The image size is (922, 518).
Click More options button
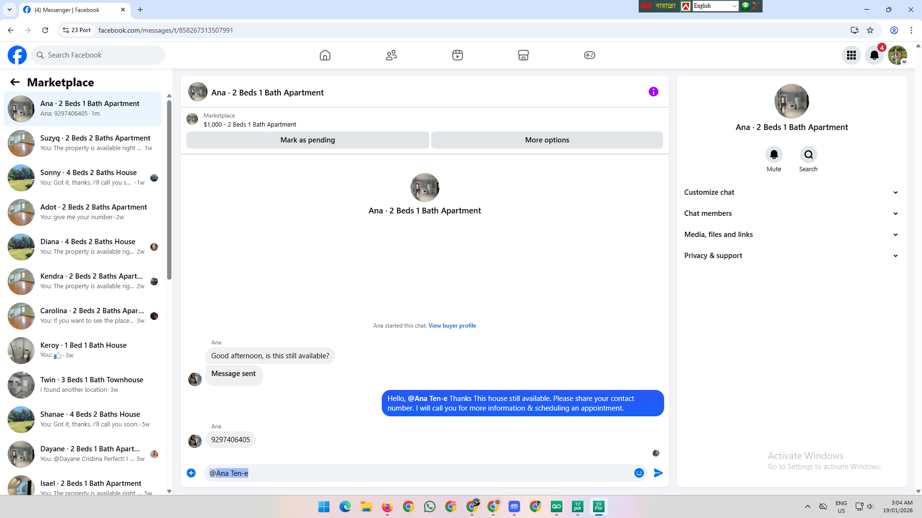(x=547, y=140)
